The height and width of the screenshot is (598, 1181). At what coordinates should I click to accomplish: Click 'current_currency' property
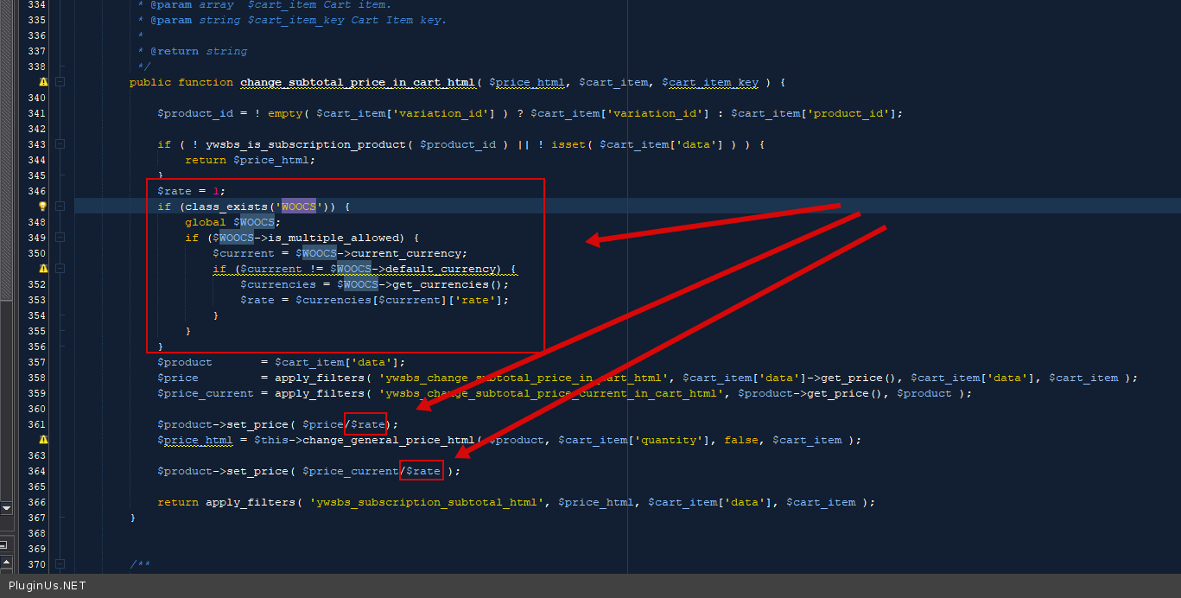coord(406,253)
